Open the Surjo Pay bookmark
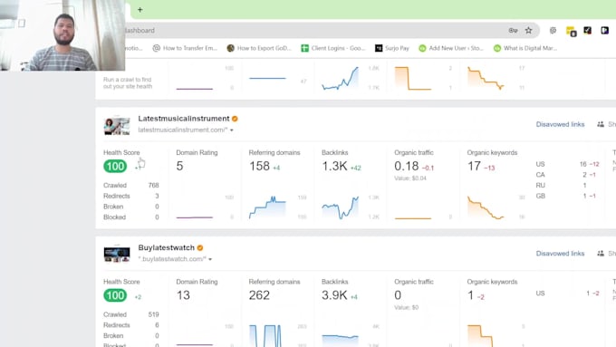 click(x=392, y=48)
